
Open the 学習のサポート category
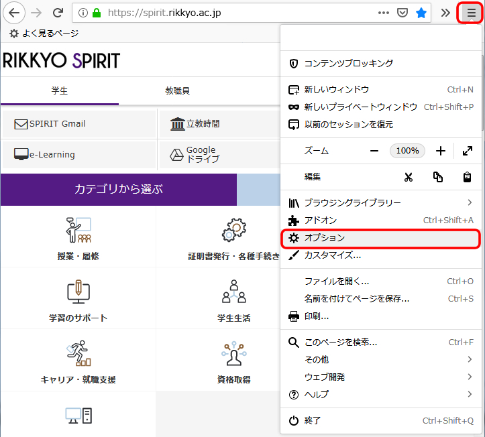coord(78,298)
